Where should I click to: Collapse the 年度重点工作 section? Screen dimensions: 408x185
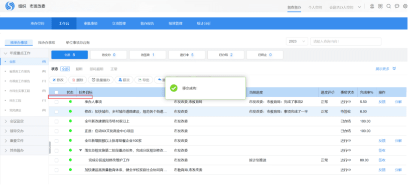coord(6,53)
